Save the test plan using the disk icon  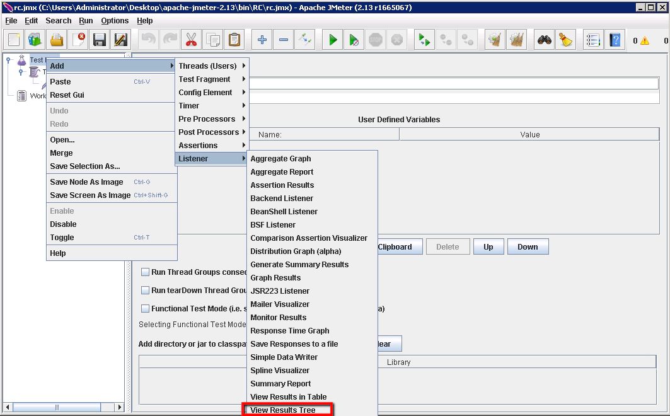coord(99,39)
